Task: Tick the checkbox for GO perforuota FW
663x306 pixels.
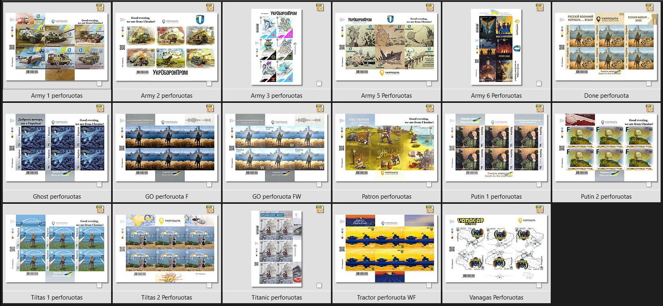Action: 319,185
